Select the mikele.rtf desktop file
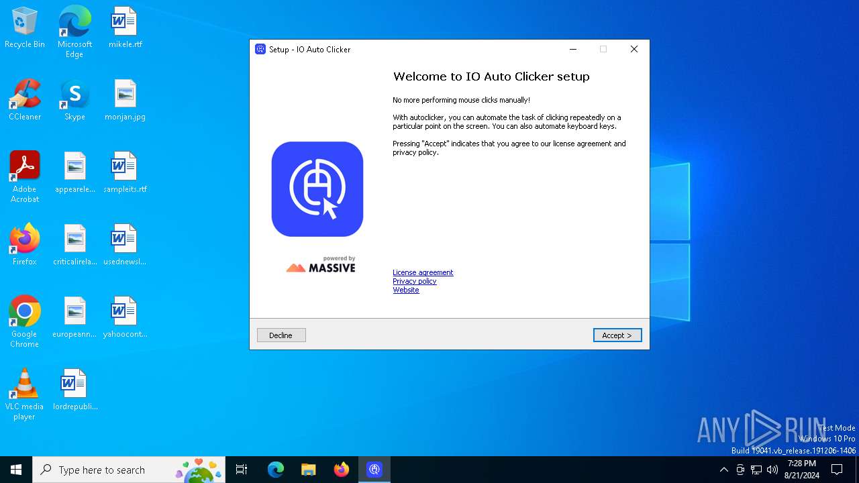Image resolution: width=859 pixels, height=483 pixels. [x=125, y=28]
